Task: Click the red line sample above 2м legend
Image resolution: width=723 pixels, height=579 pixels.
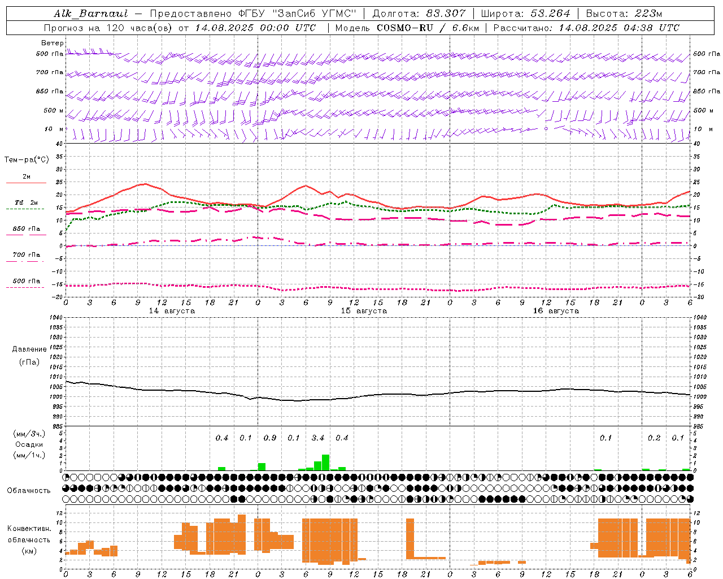Action: pos(27,183)
